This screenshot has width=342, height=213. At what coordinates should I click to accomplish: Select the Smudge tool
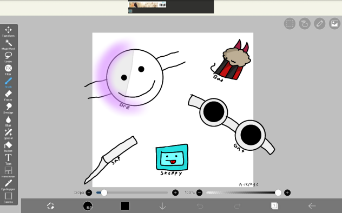point(8,109)
